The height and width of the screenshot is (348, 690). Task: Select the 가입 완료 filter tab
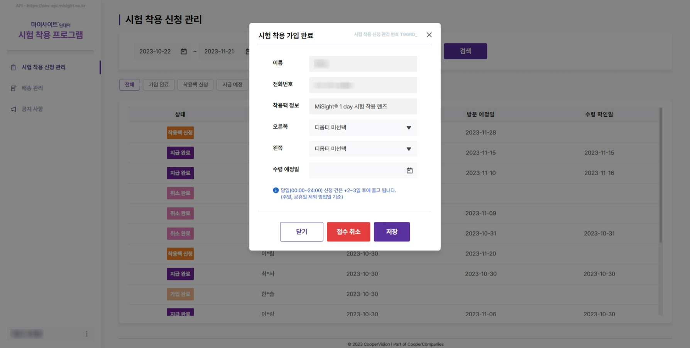(159, 85)
